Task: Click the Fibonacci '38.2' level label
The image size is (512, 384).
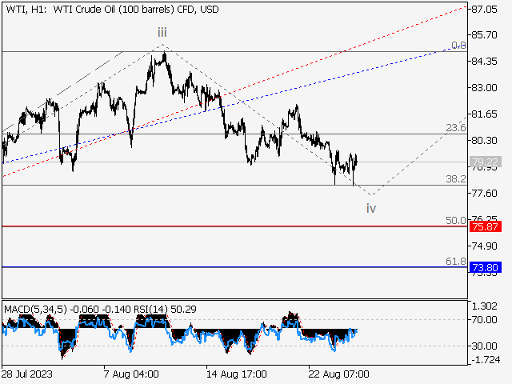Action: (456, 179)
